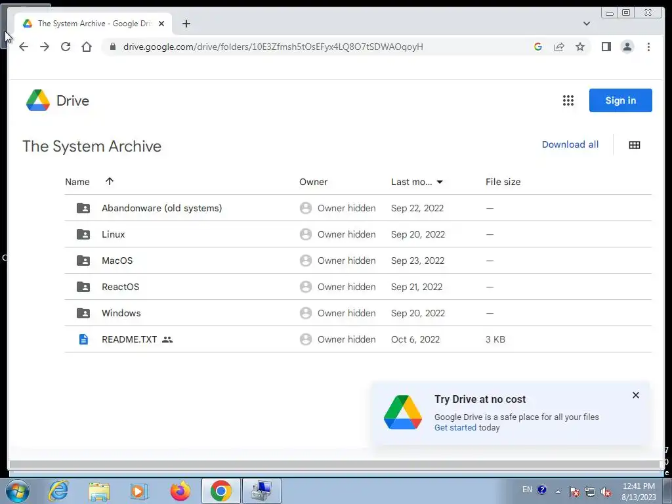
Task: Switch to grid layout view
Action: click(x=635, y=145)
